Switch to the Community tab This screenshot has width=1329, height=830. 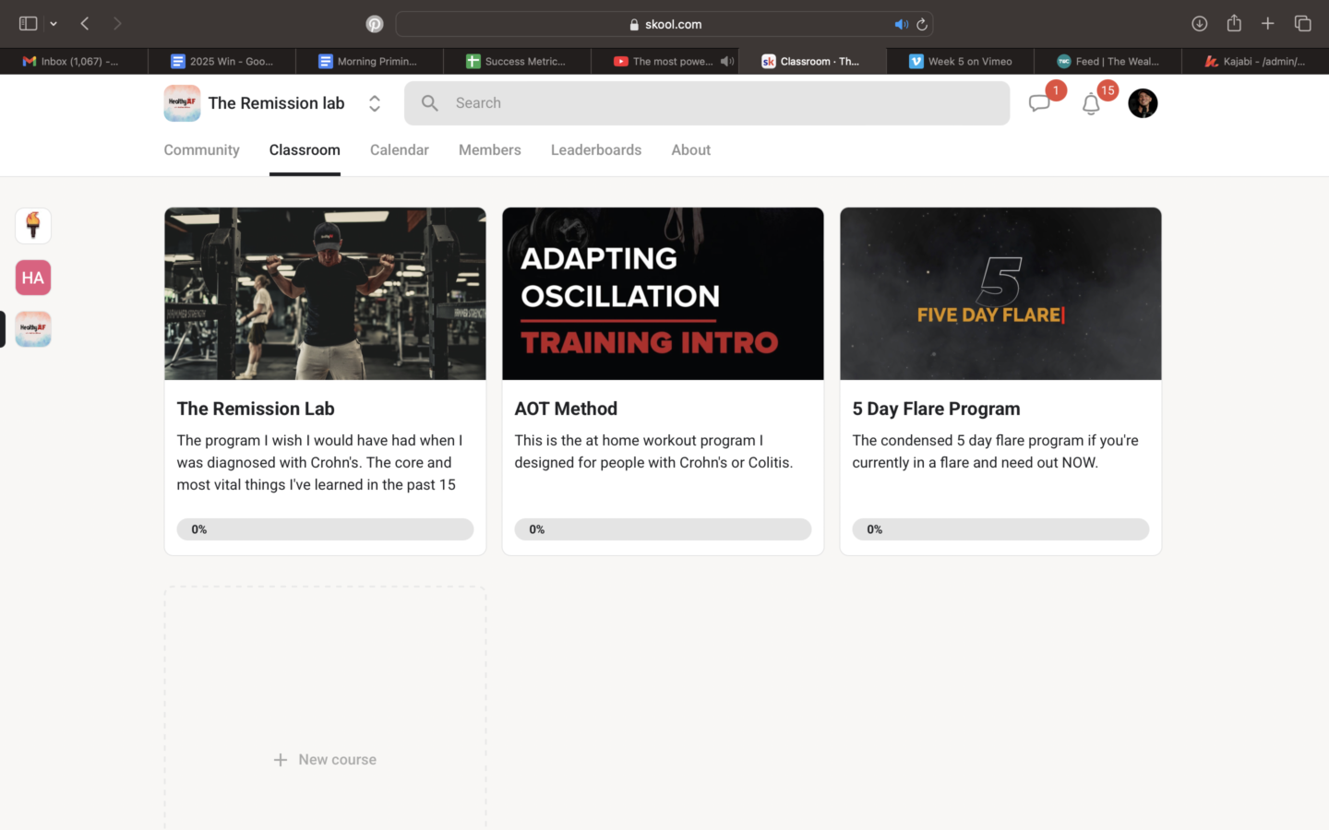pos(201,150)
